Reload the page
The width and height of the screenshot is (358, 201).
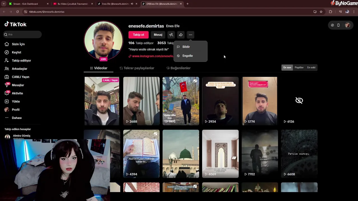[x=17, y=12]
